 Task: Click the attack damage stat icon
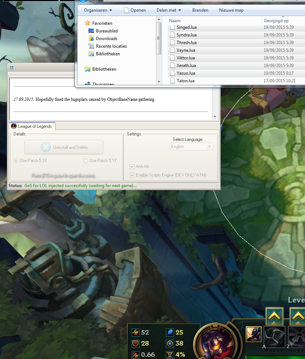pos(136,332)
